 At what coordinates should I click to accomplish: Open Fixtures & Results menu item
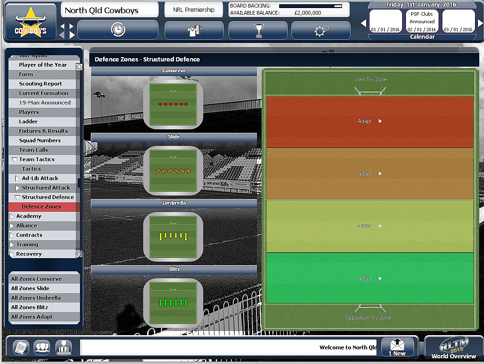click(43, 131)
